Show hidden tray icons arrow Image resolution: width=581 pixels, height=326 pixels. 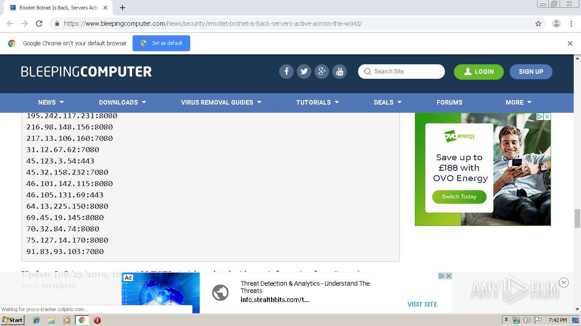point(507,320)
